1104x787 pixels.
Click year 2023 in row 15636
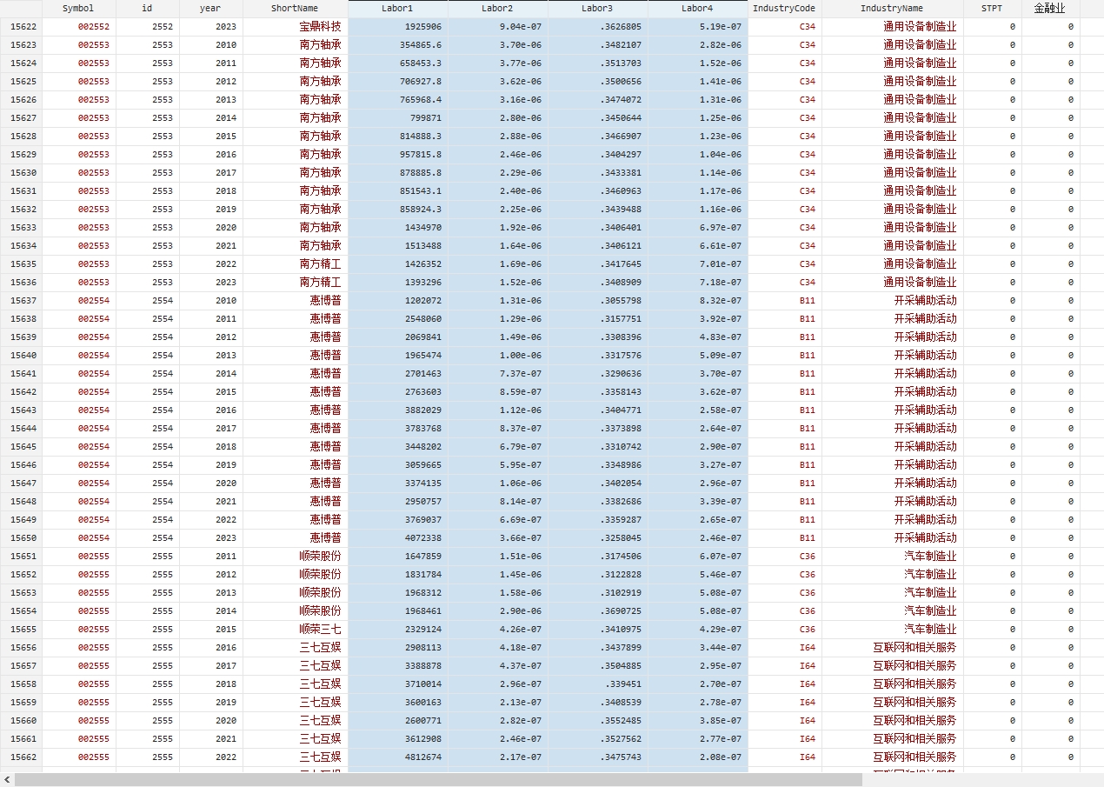(225, 283)
